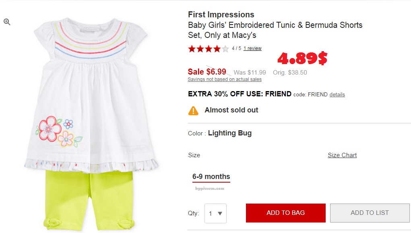Click the Almost sold out notice text
This screenshot has width=411, height=233.
coord(231,110)
